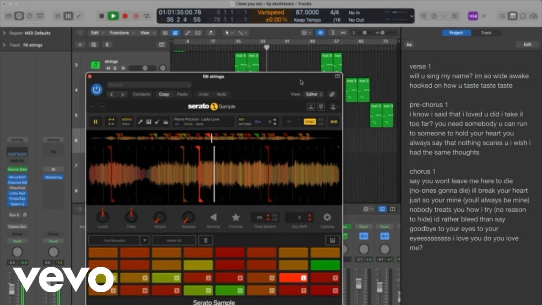Click the Reverse arrow icon in Serato Sample
The width and height of the screenshot is (542, 305).
click(213, 217)
